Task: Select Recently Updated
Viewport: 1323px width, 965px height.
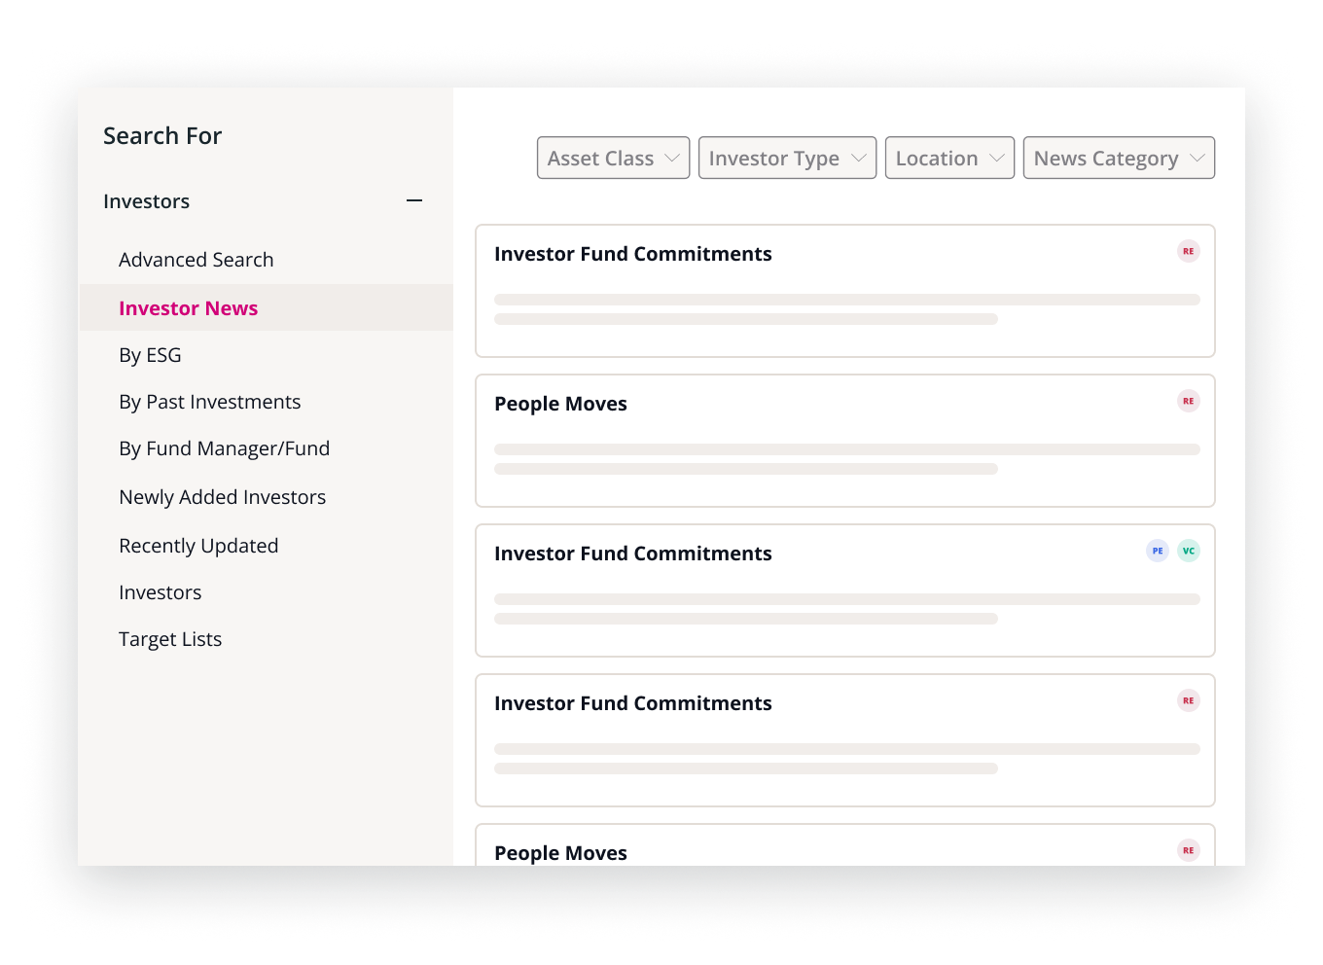Action: tap(198, 545)
